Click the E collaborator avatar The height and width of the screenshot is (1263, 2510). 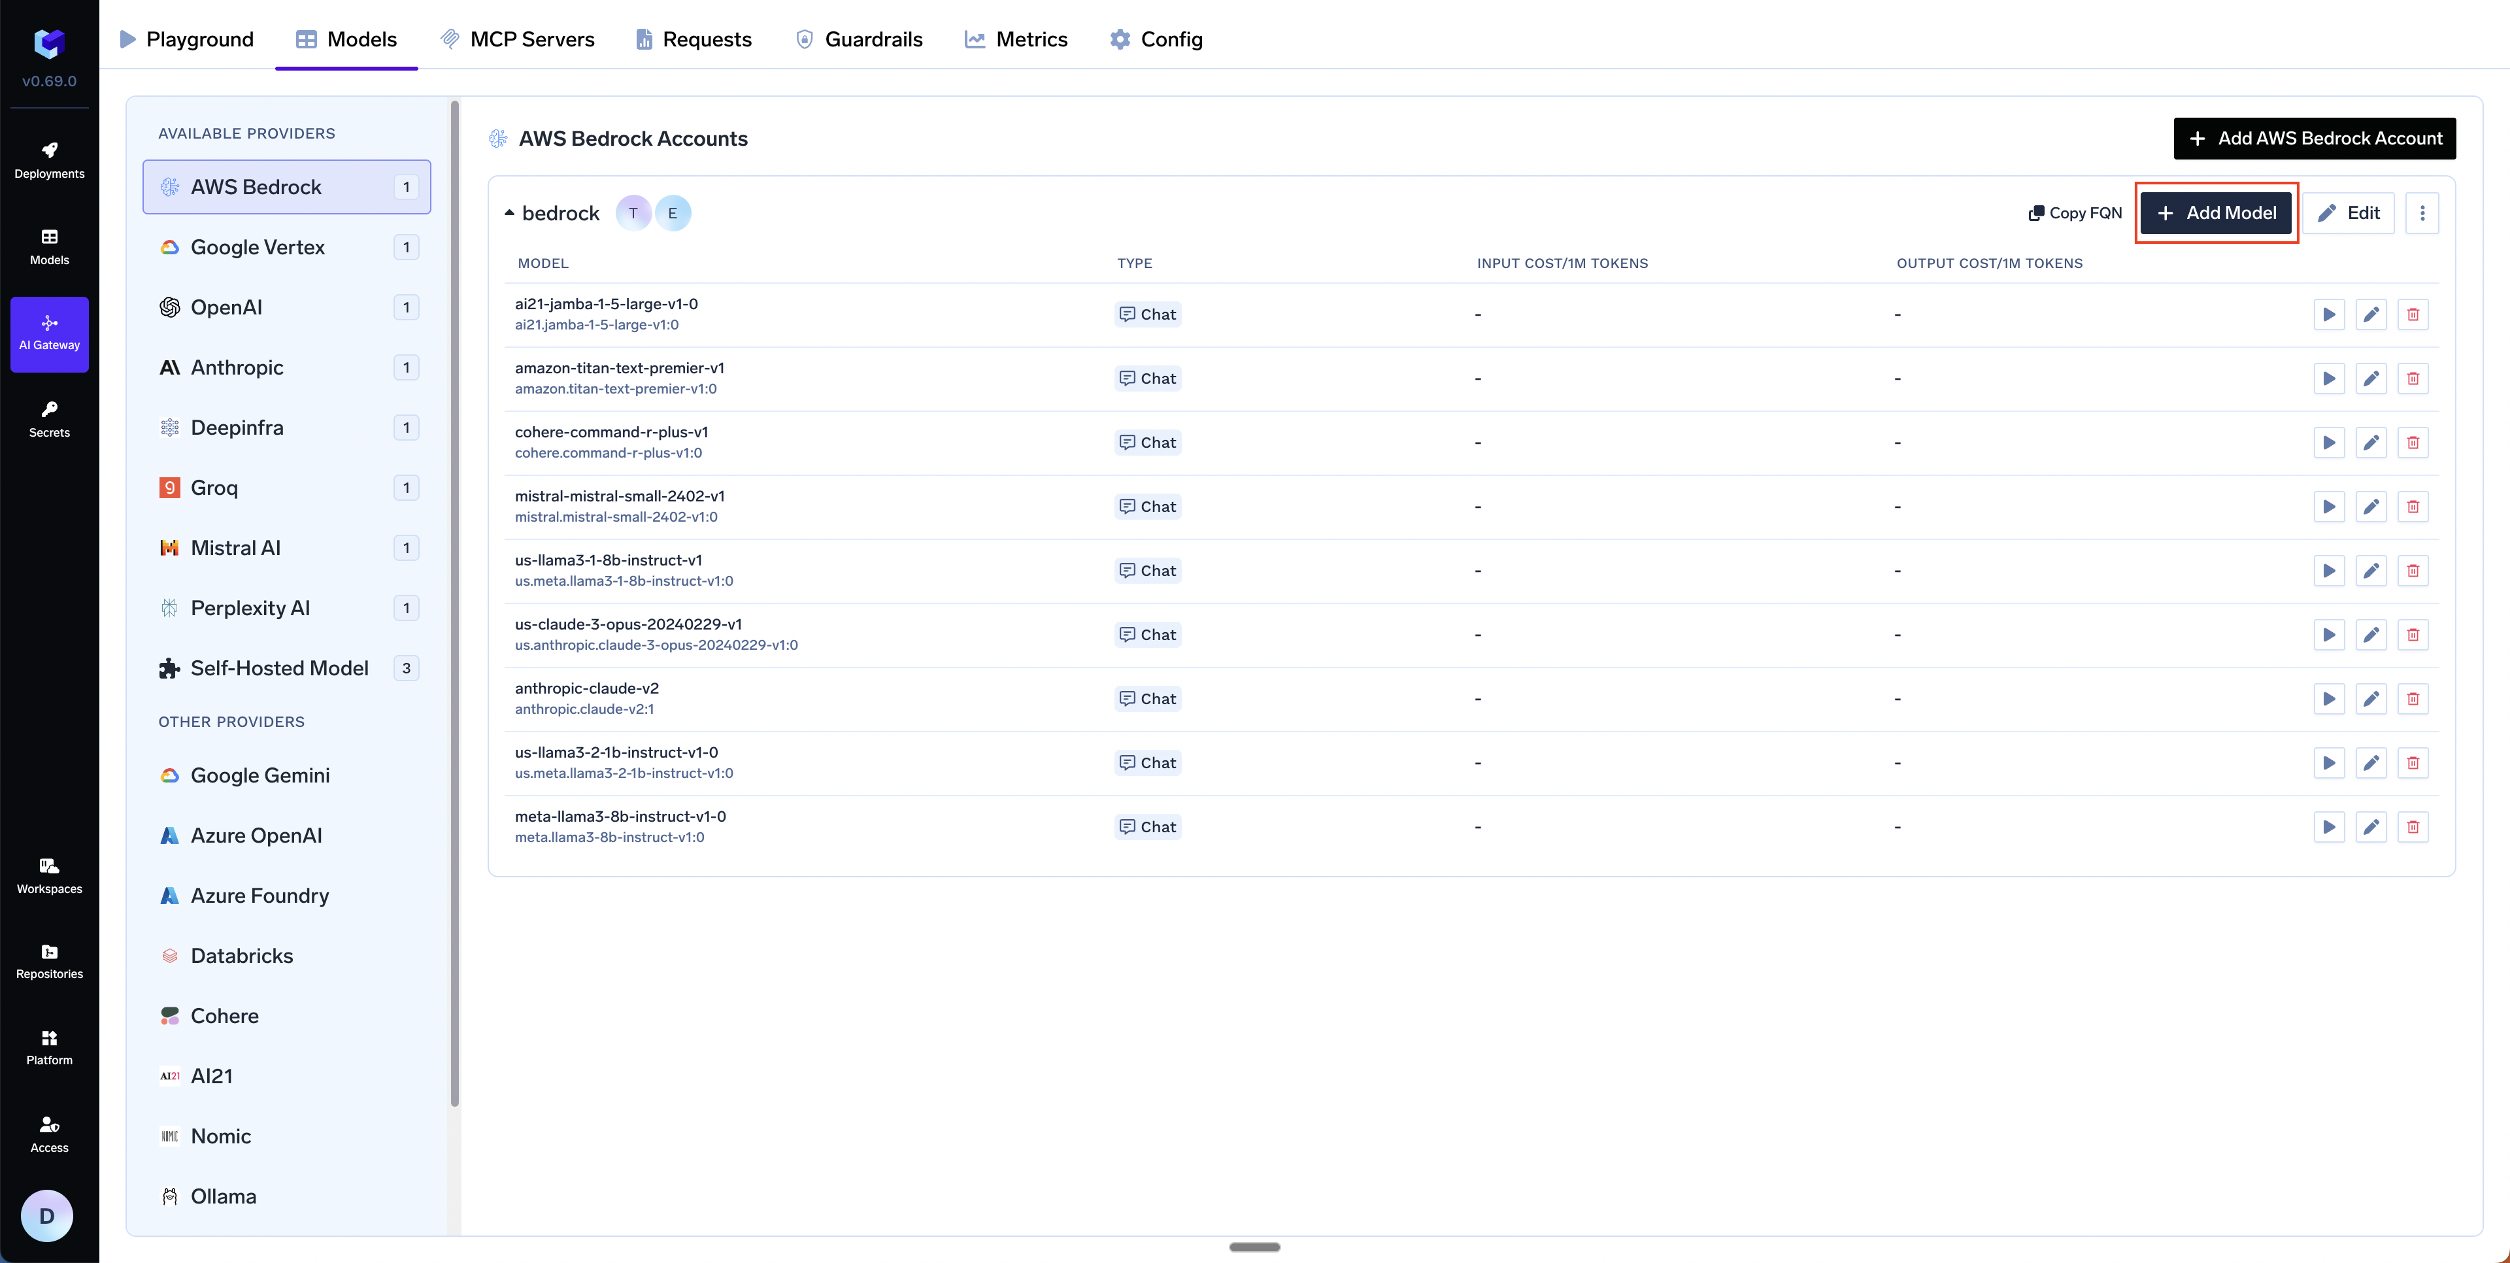(x=673, y=213)
